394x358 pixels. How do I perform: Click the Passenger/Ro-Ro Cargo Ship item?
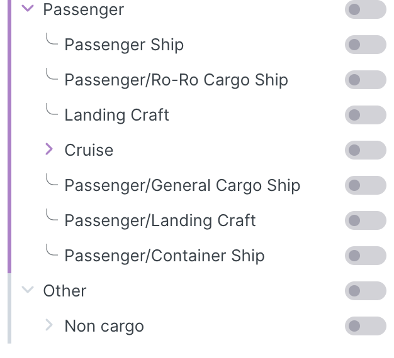176,80
